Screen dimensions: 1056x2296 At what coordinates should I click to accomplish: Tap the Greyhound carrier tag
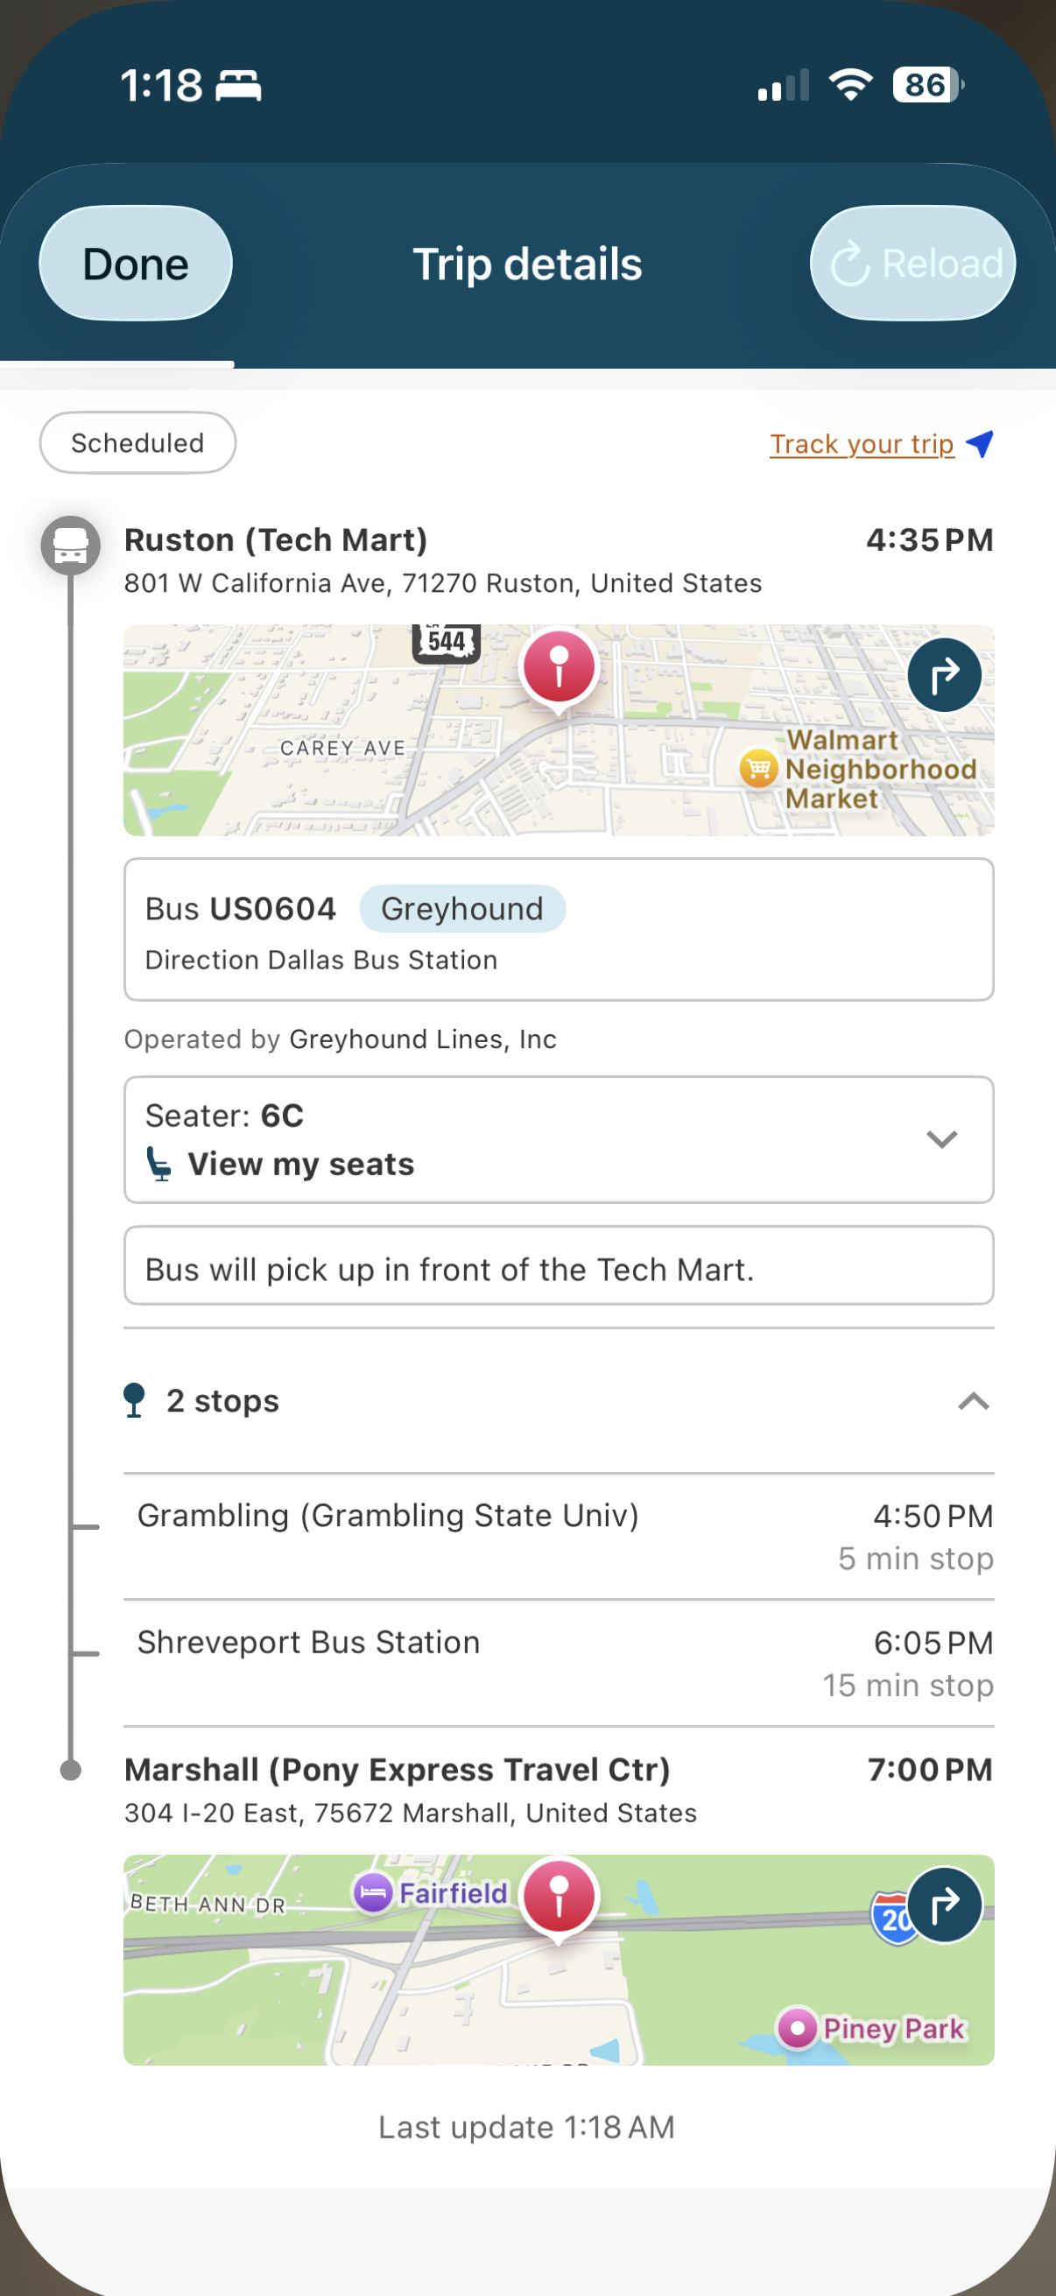coord(461,909)
